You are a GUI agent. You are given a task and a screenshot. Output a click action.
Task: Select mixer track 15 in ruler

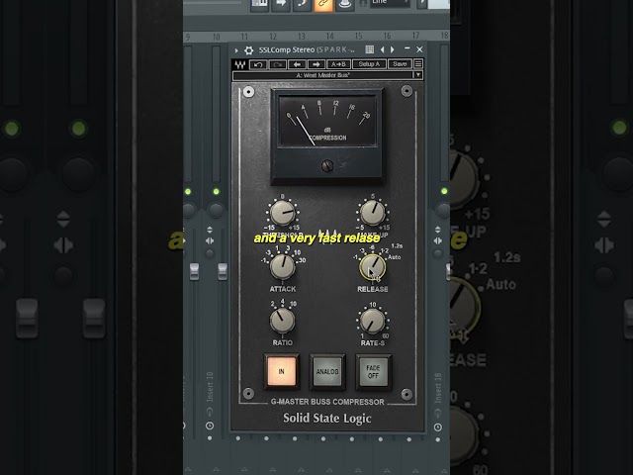[x=358, y=37]
